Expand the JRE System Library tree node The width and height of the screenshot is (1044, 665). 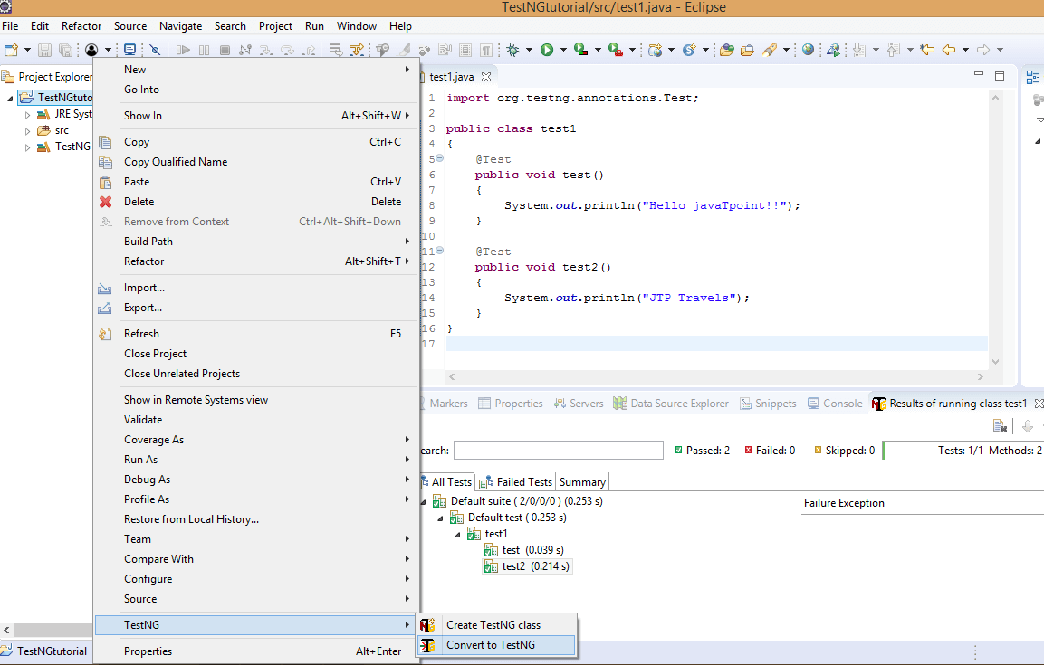click(27, 114)
